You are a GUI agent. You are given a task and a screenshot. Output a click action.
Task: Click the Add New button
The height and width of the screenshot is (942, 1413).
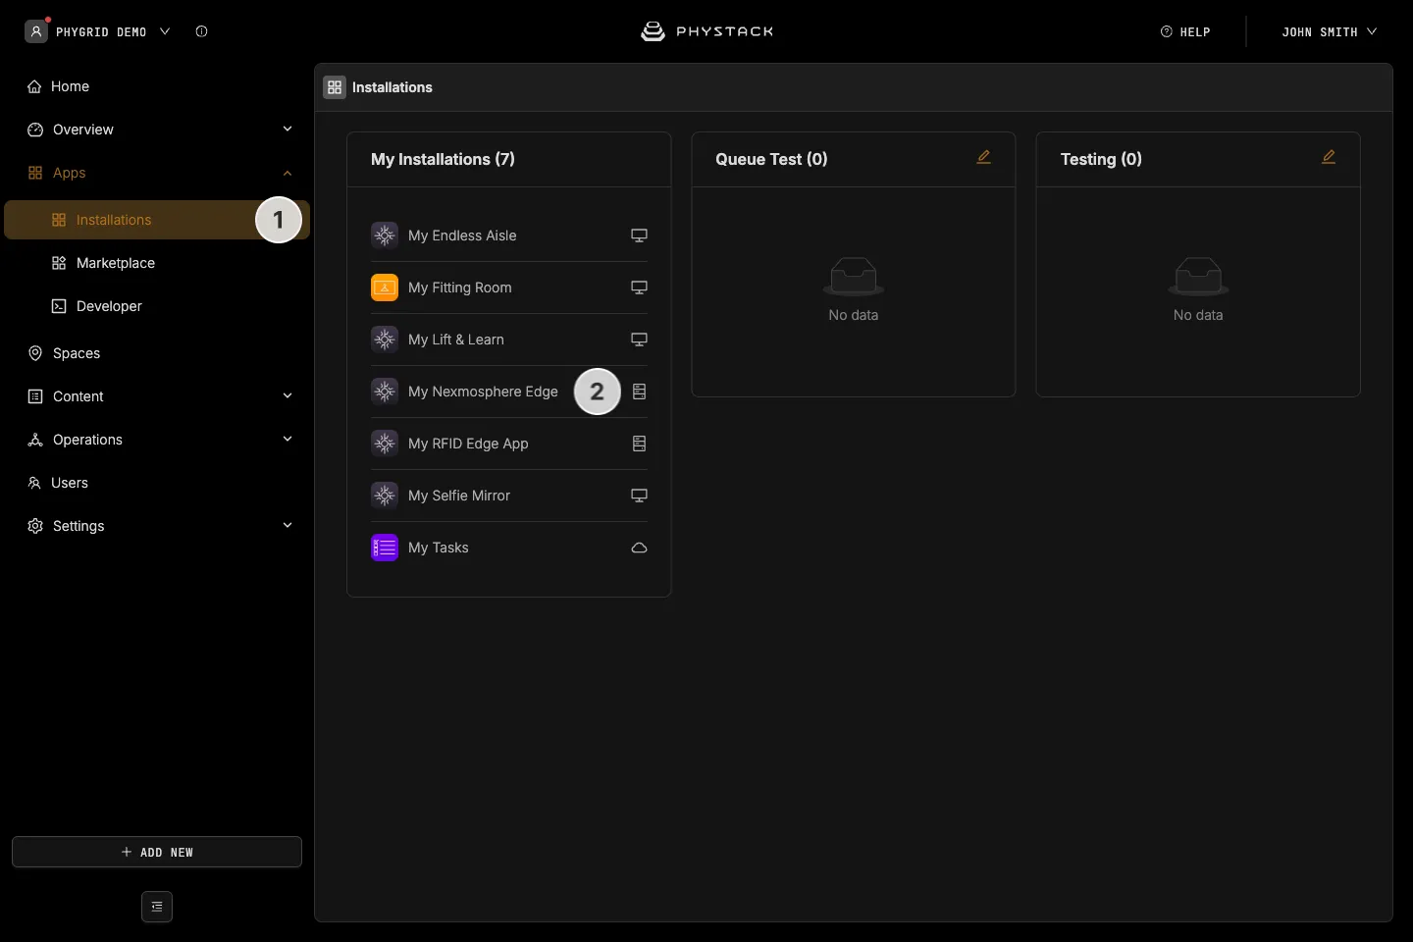pyautogui.click(x=157, y=852)
